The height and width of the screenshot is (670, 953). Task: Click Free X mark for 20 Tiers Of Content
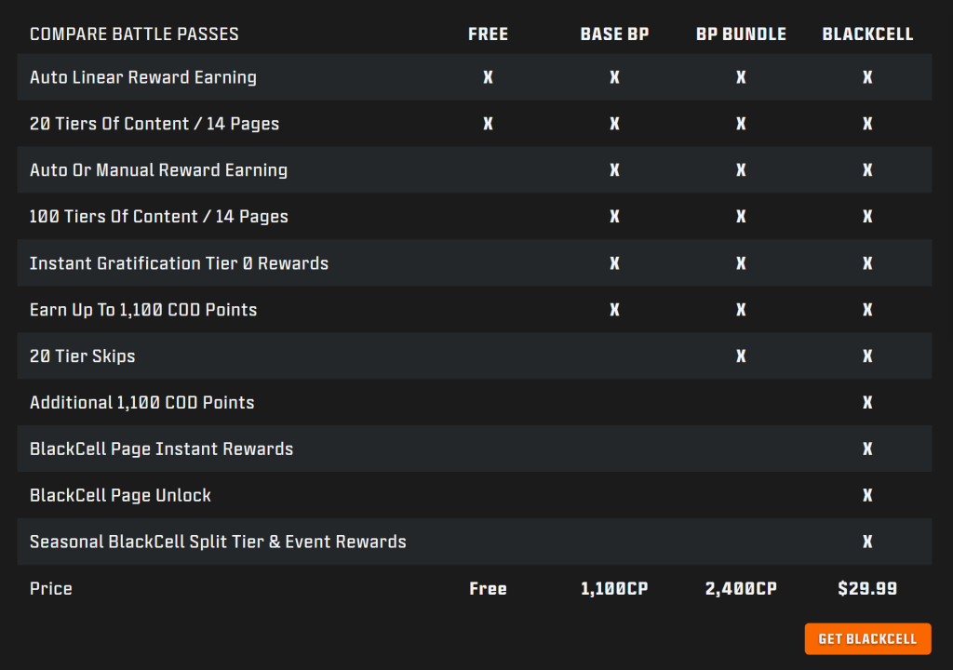pos(488,124)
